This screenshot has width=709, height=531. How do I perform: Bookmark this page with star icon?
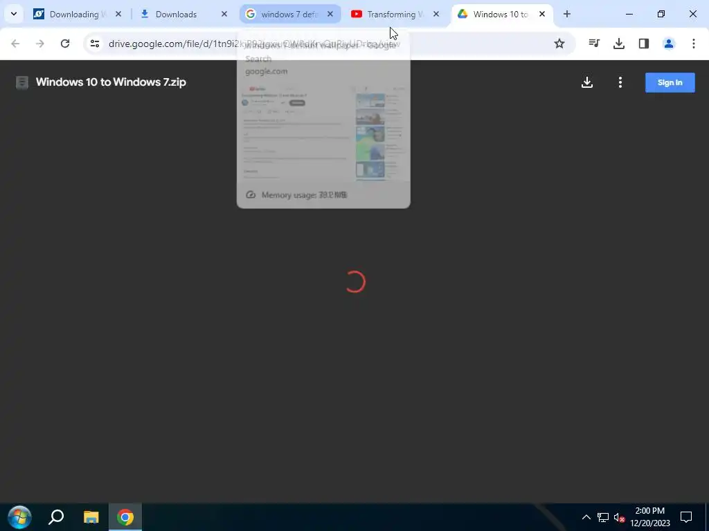(x=559, y=44)
